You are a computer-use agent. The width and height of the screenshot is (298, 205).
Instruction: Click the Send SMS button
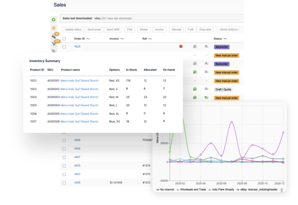point(113,29)
